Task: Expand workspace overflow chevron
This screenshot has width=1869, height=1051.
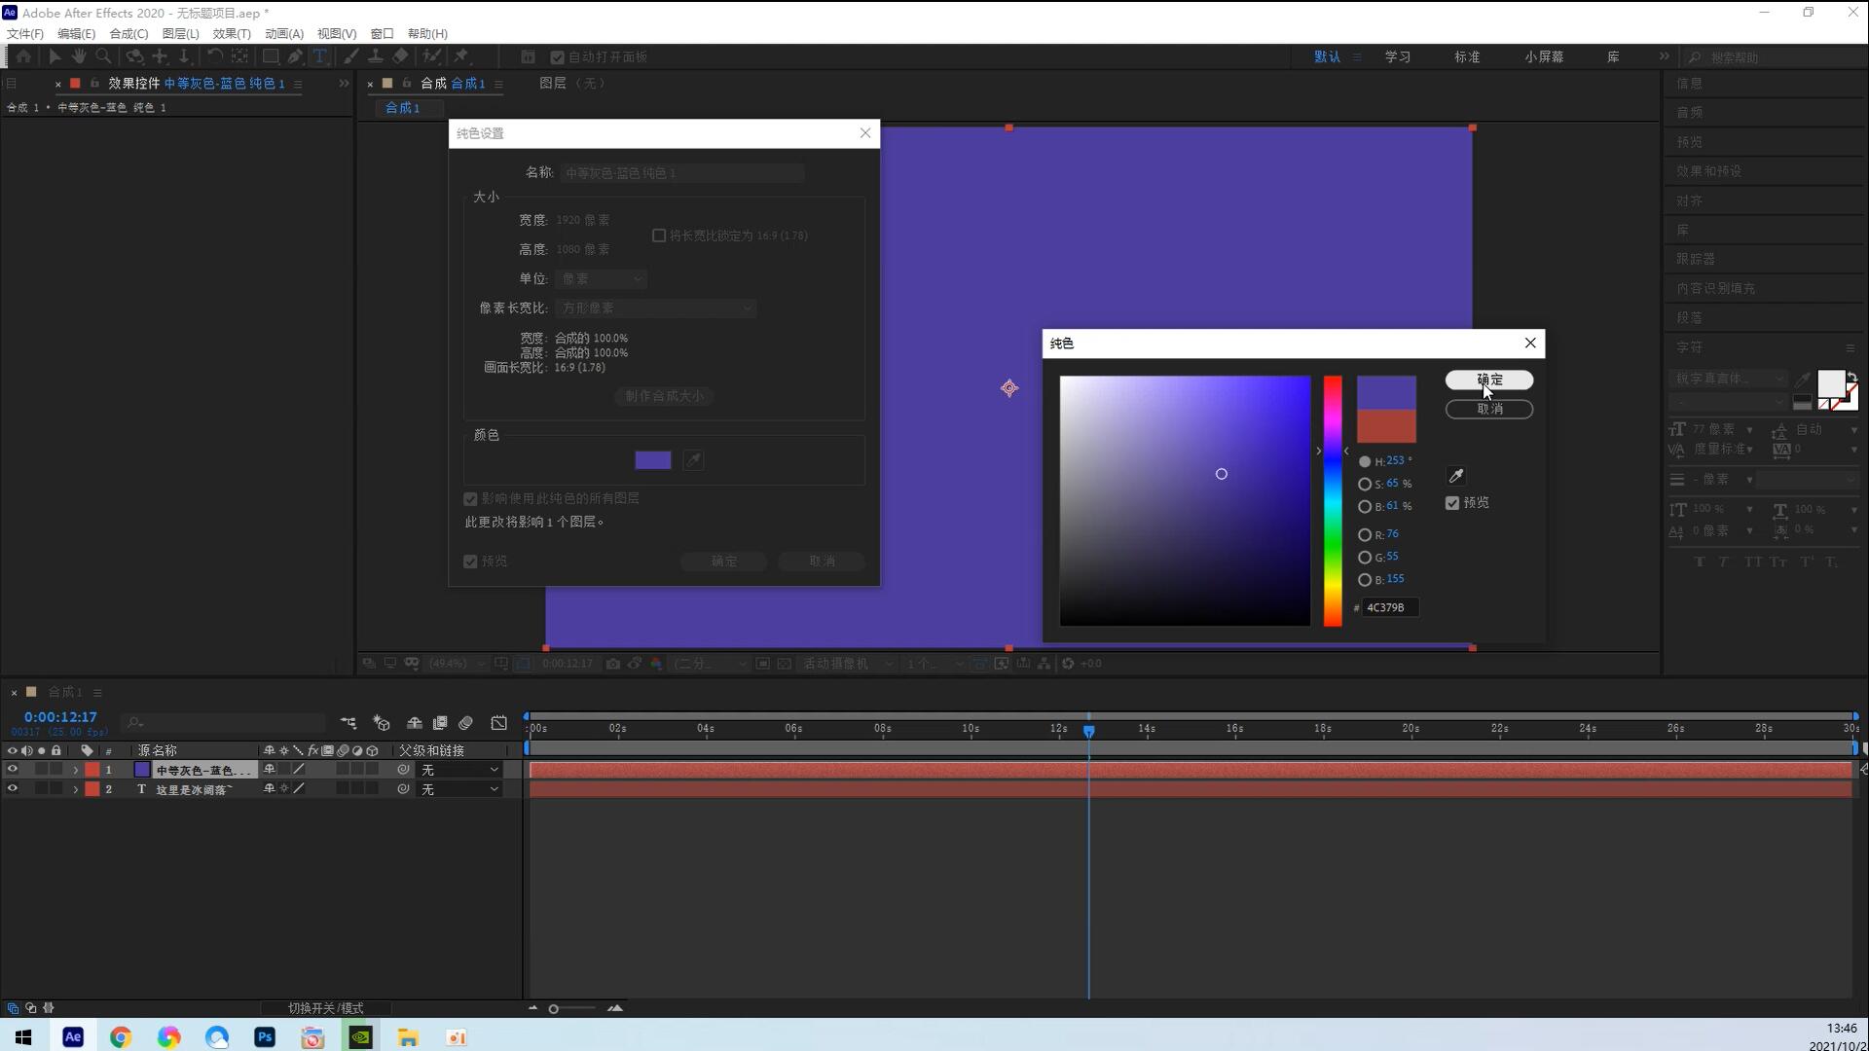Action: (x=1664, y=56)
